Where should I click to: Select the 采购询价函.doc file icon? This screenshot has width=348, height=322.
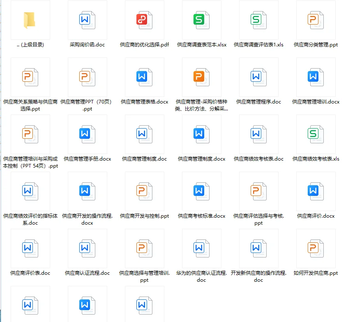(x=87, y=20)
